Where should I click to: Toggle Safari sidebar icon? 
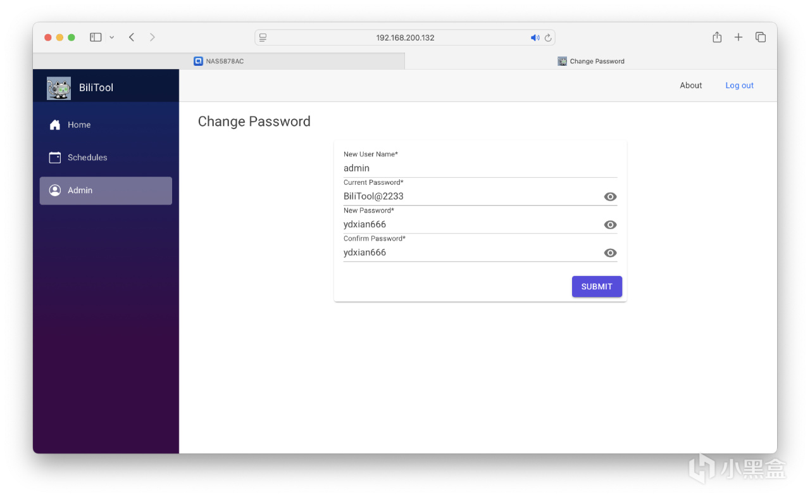(x=96, y=37)
